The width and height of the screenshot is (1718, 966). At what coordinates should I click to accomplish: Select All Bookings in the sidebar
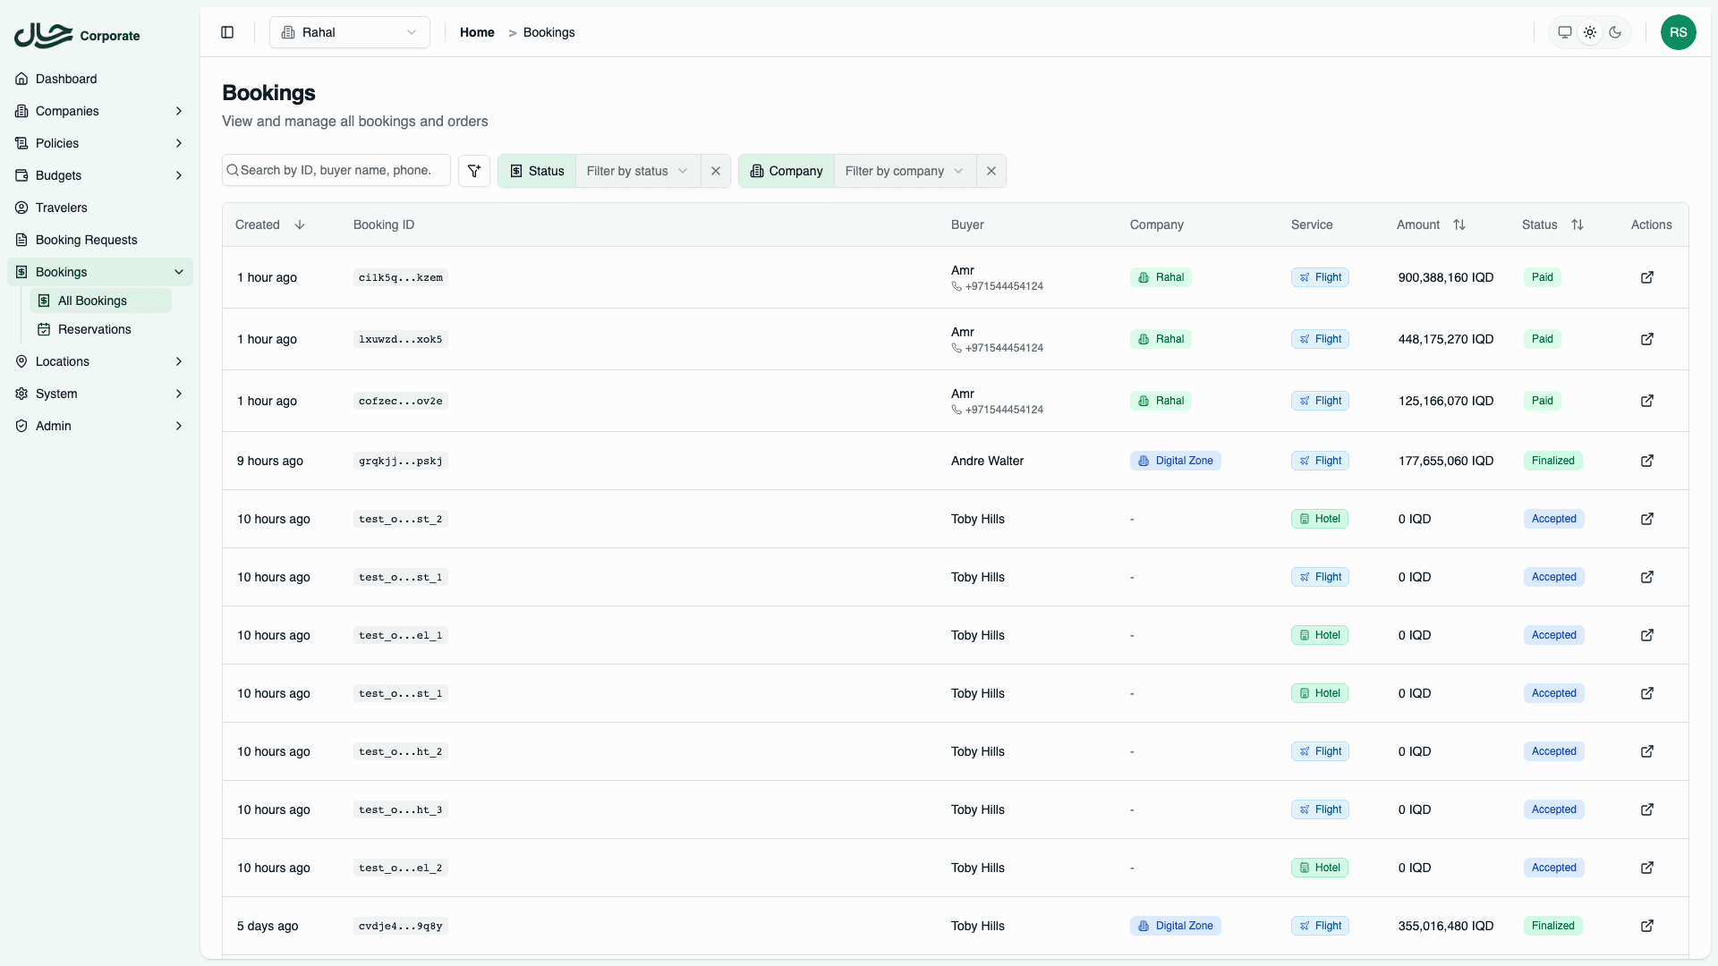(x=92, y=301)
